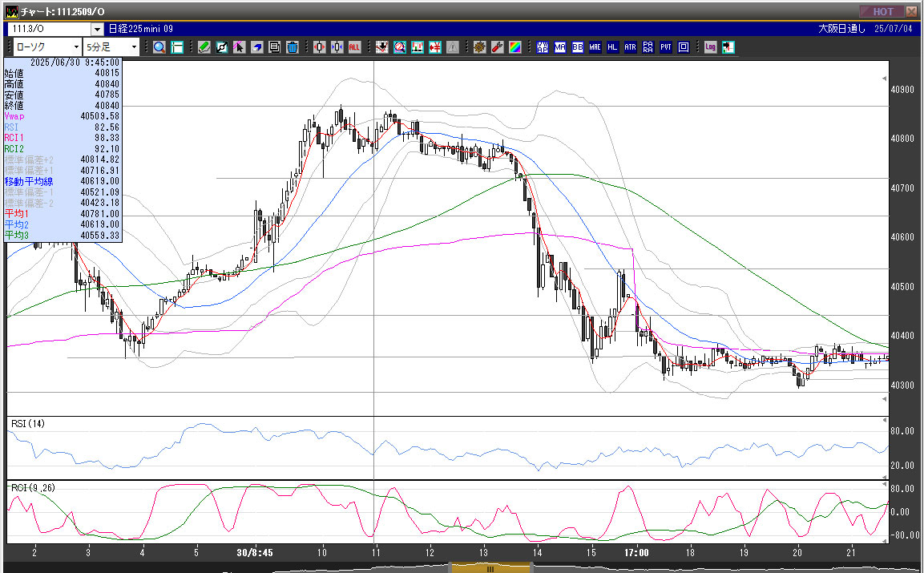The width and height of the screenshot is (924, 573).
Task: Click the red arrows candle compress icon
Action: pyautogui.click(x=319, y=47)
